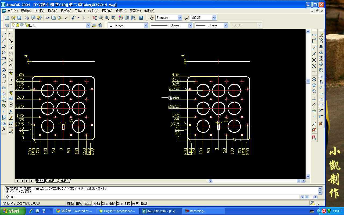This screenshot has width=344, height=215.
Task: Toggle the layer 0 lightbulb on/off icon
Action: coord(13,25)
